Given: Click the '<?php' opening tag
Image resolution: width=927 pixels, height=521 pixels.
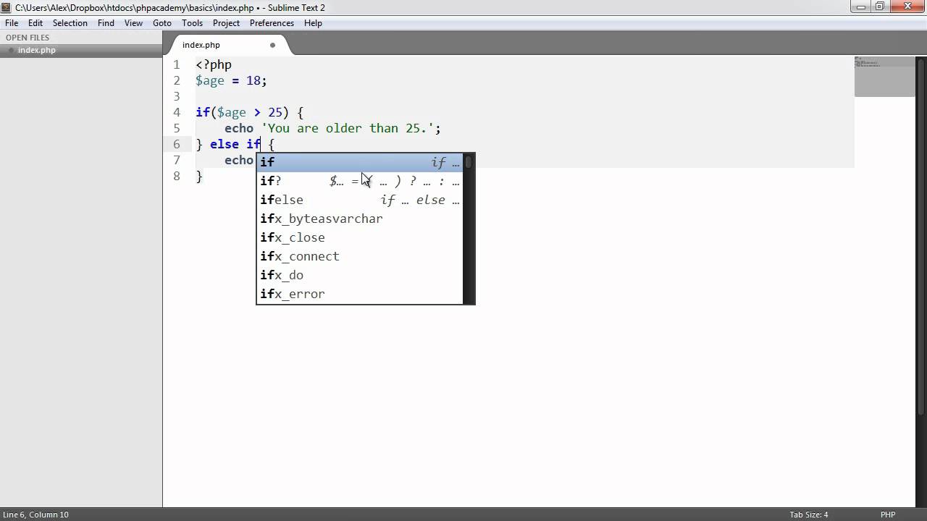Looking at the screenshot, I should (x=214, y=64).
